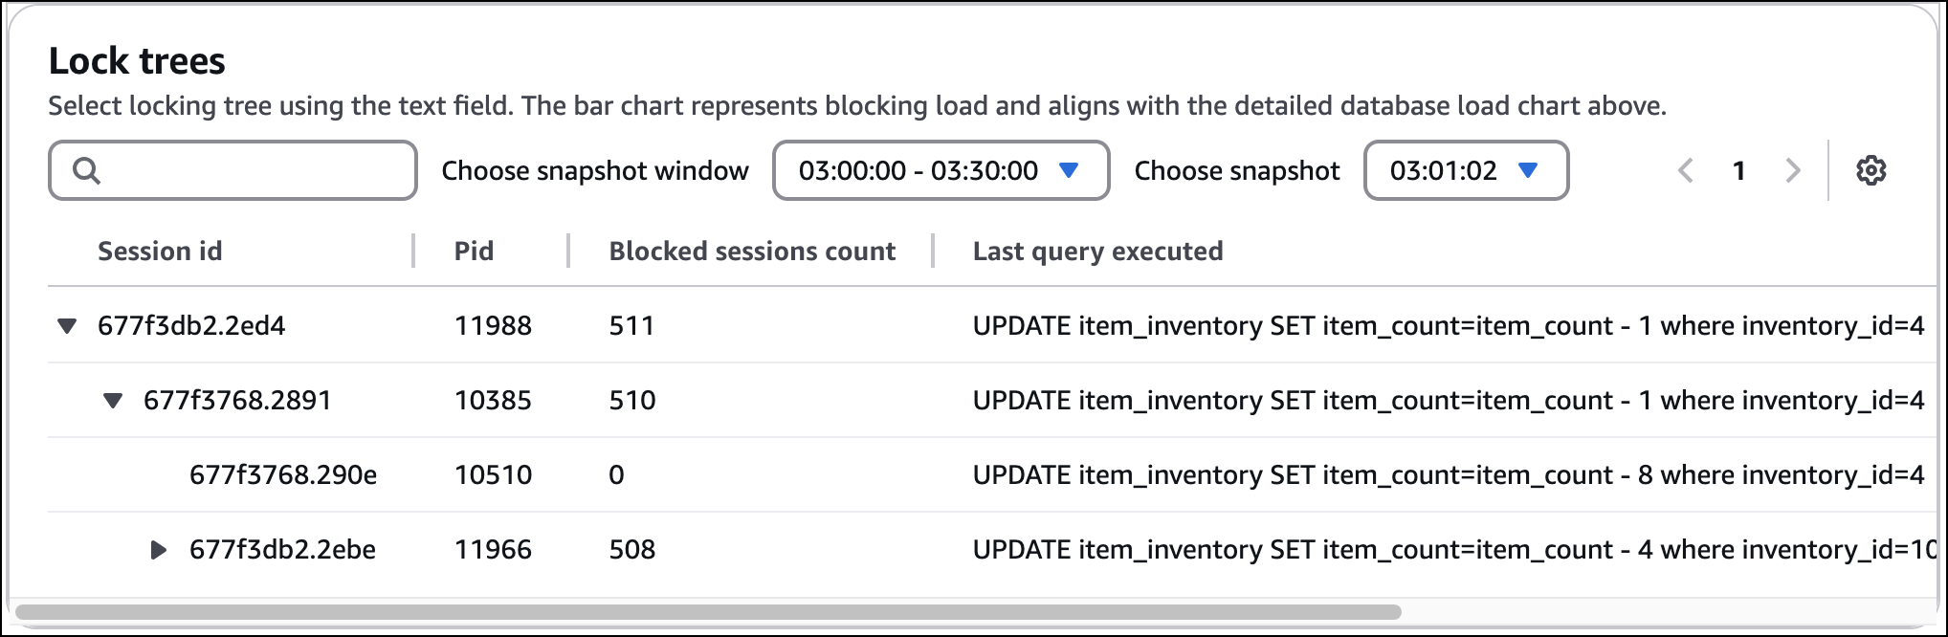The height and width of the screenshot is (637, 1948).
Task: Go to the previous page arrow
Action: point(1686,171)
